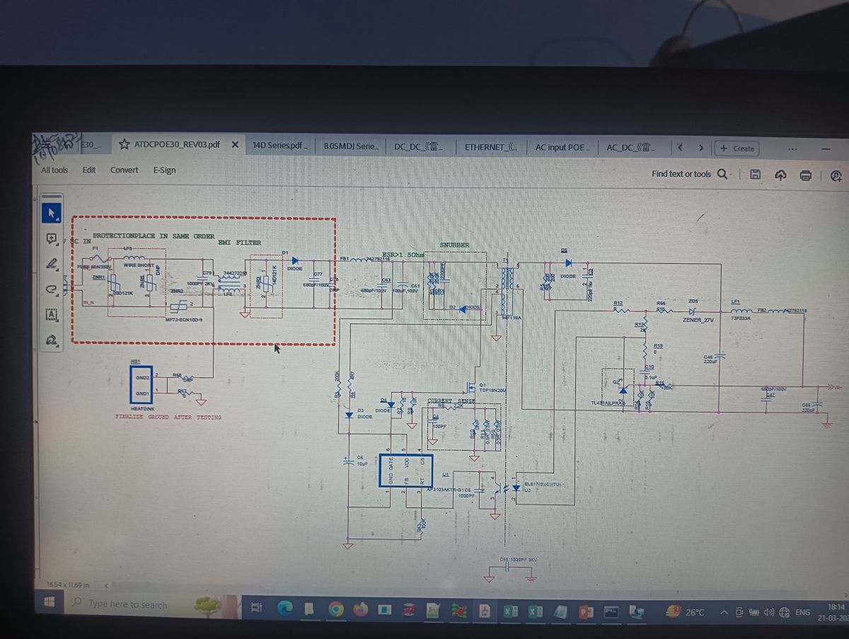Open Firefox from taskbar
The height and width of the screenshot is (639, 849).
point(360,609)
